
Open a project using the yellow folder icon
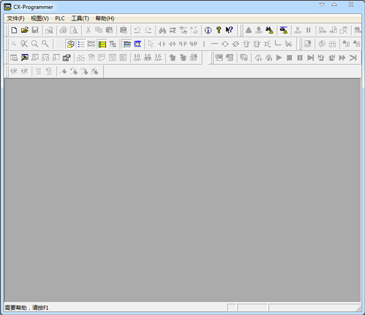(24, 30)
